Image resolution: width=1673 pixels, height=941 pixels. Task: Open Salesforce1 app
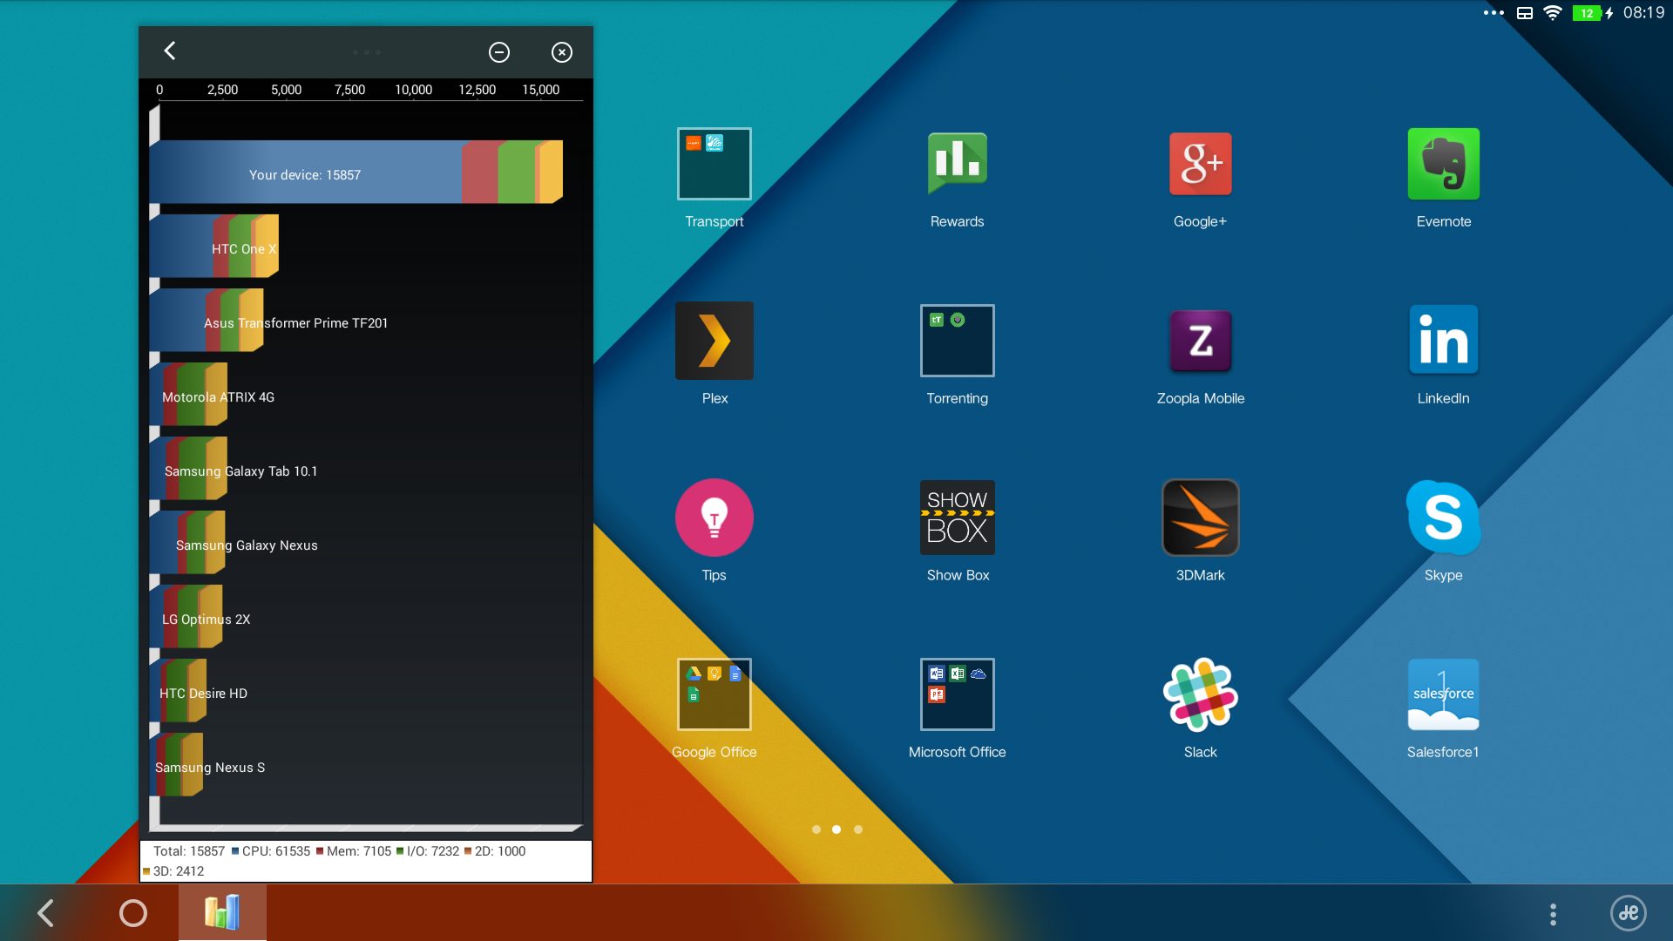tap(1443, 694)
